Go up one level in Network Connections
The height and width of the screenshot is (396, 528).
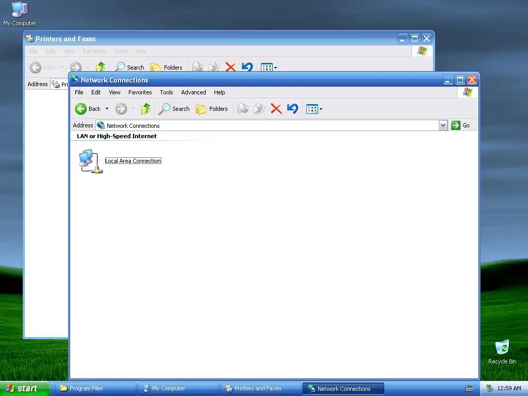tap(146, 109)
